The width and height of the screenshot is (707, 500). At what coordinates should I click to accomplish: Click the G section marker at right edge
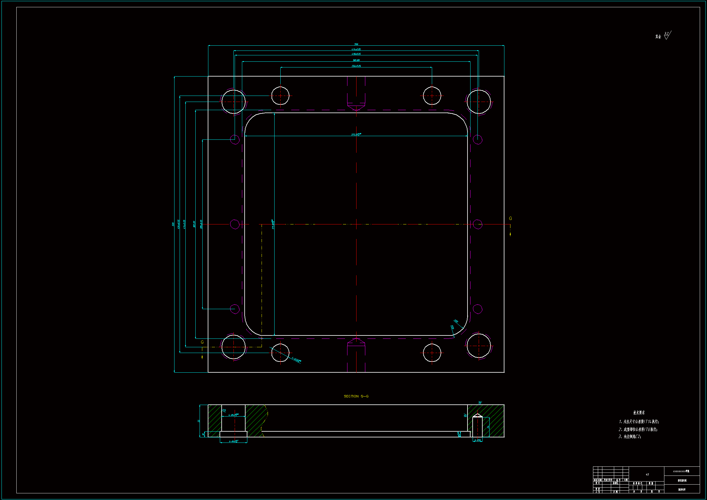(510, 218)
